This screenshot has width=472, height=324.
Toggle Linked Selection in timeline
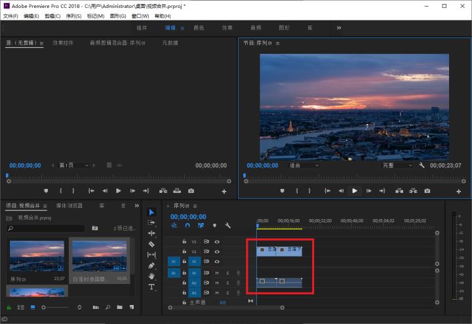(x=201, y=226)
